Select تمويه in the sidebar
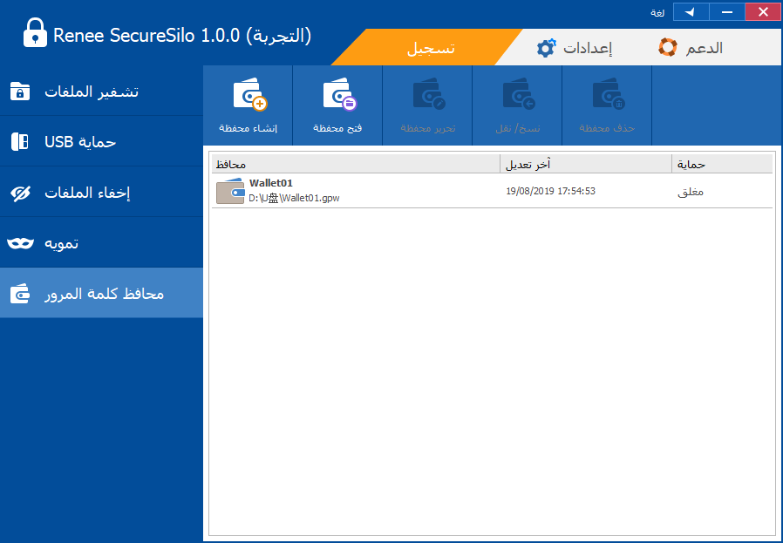The image size is (783, 543). click(101, 243)
